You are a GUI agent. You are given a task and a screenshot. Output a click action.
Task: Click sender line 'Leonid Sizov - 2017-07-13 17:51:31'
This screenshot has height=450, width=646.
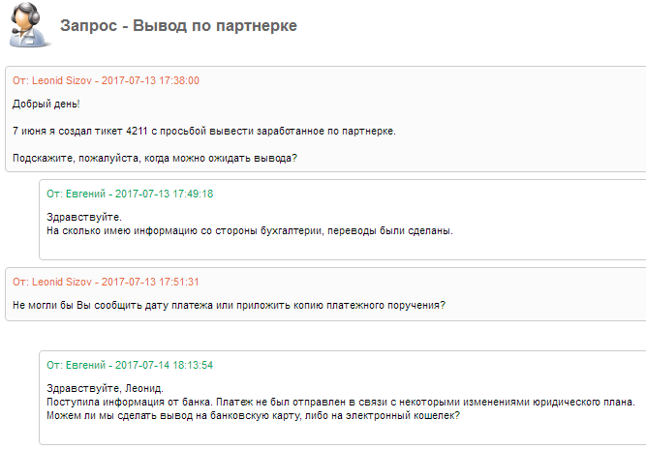coord(106,282)
